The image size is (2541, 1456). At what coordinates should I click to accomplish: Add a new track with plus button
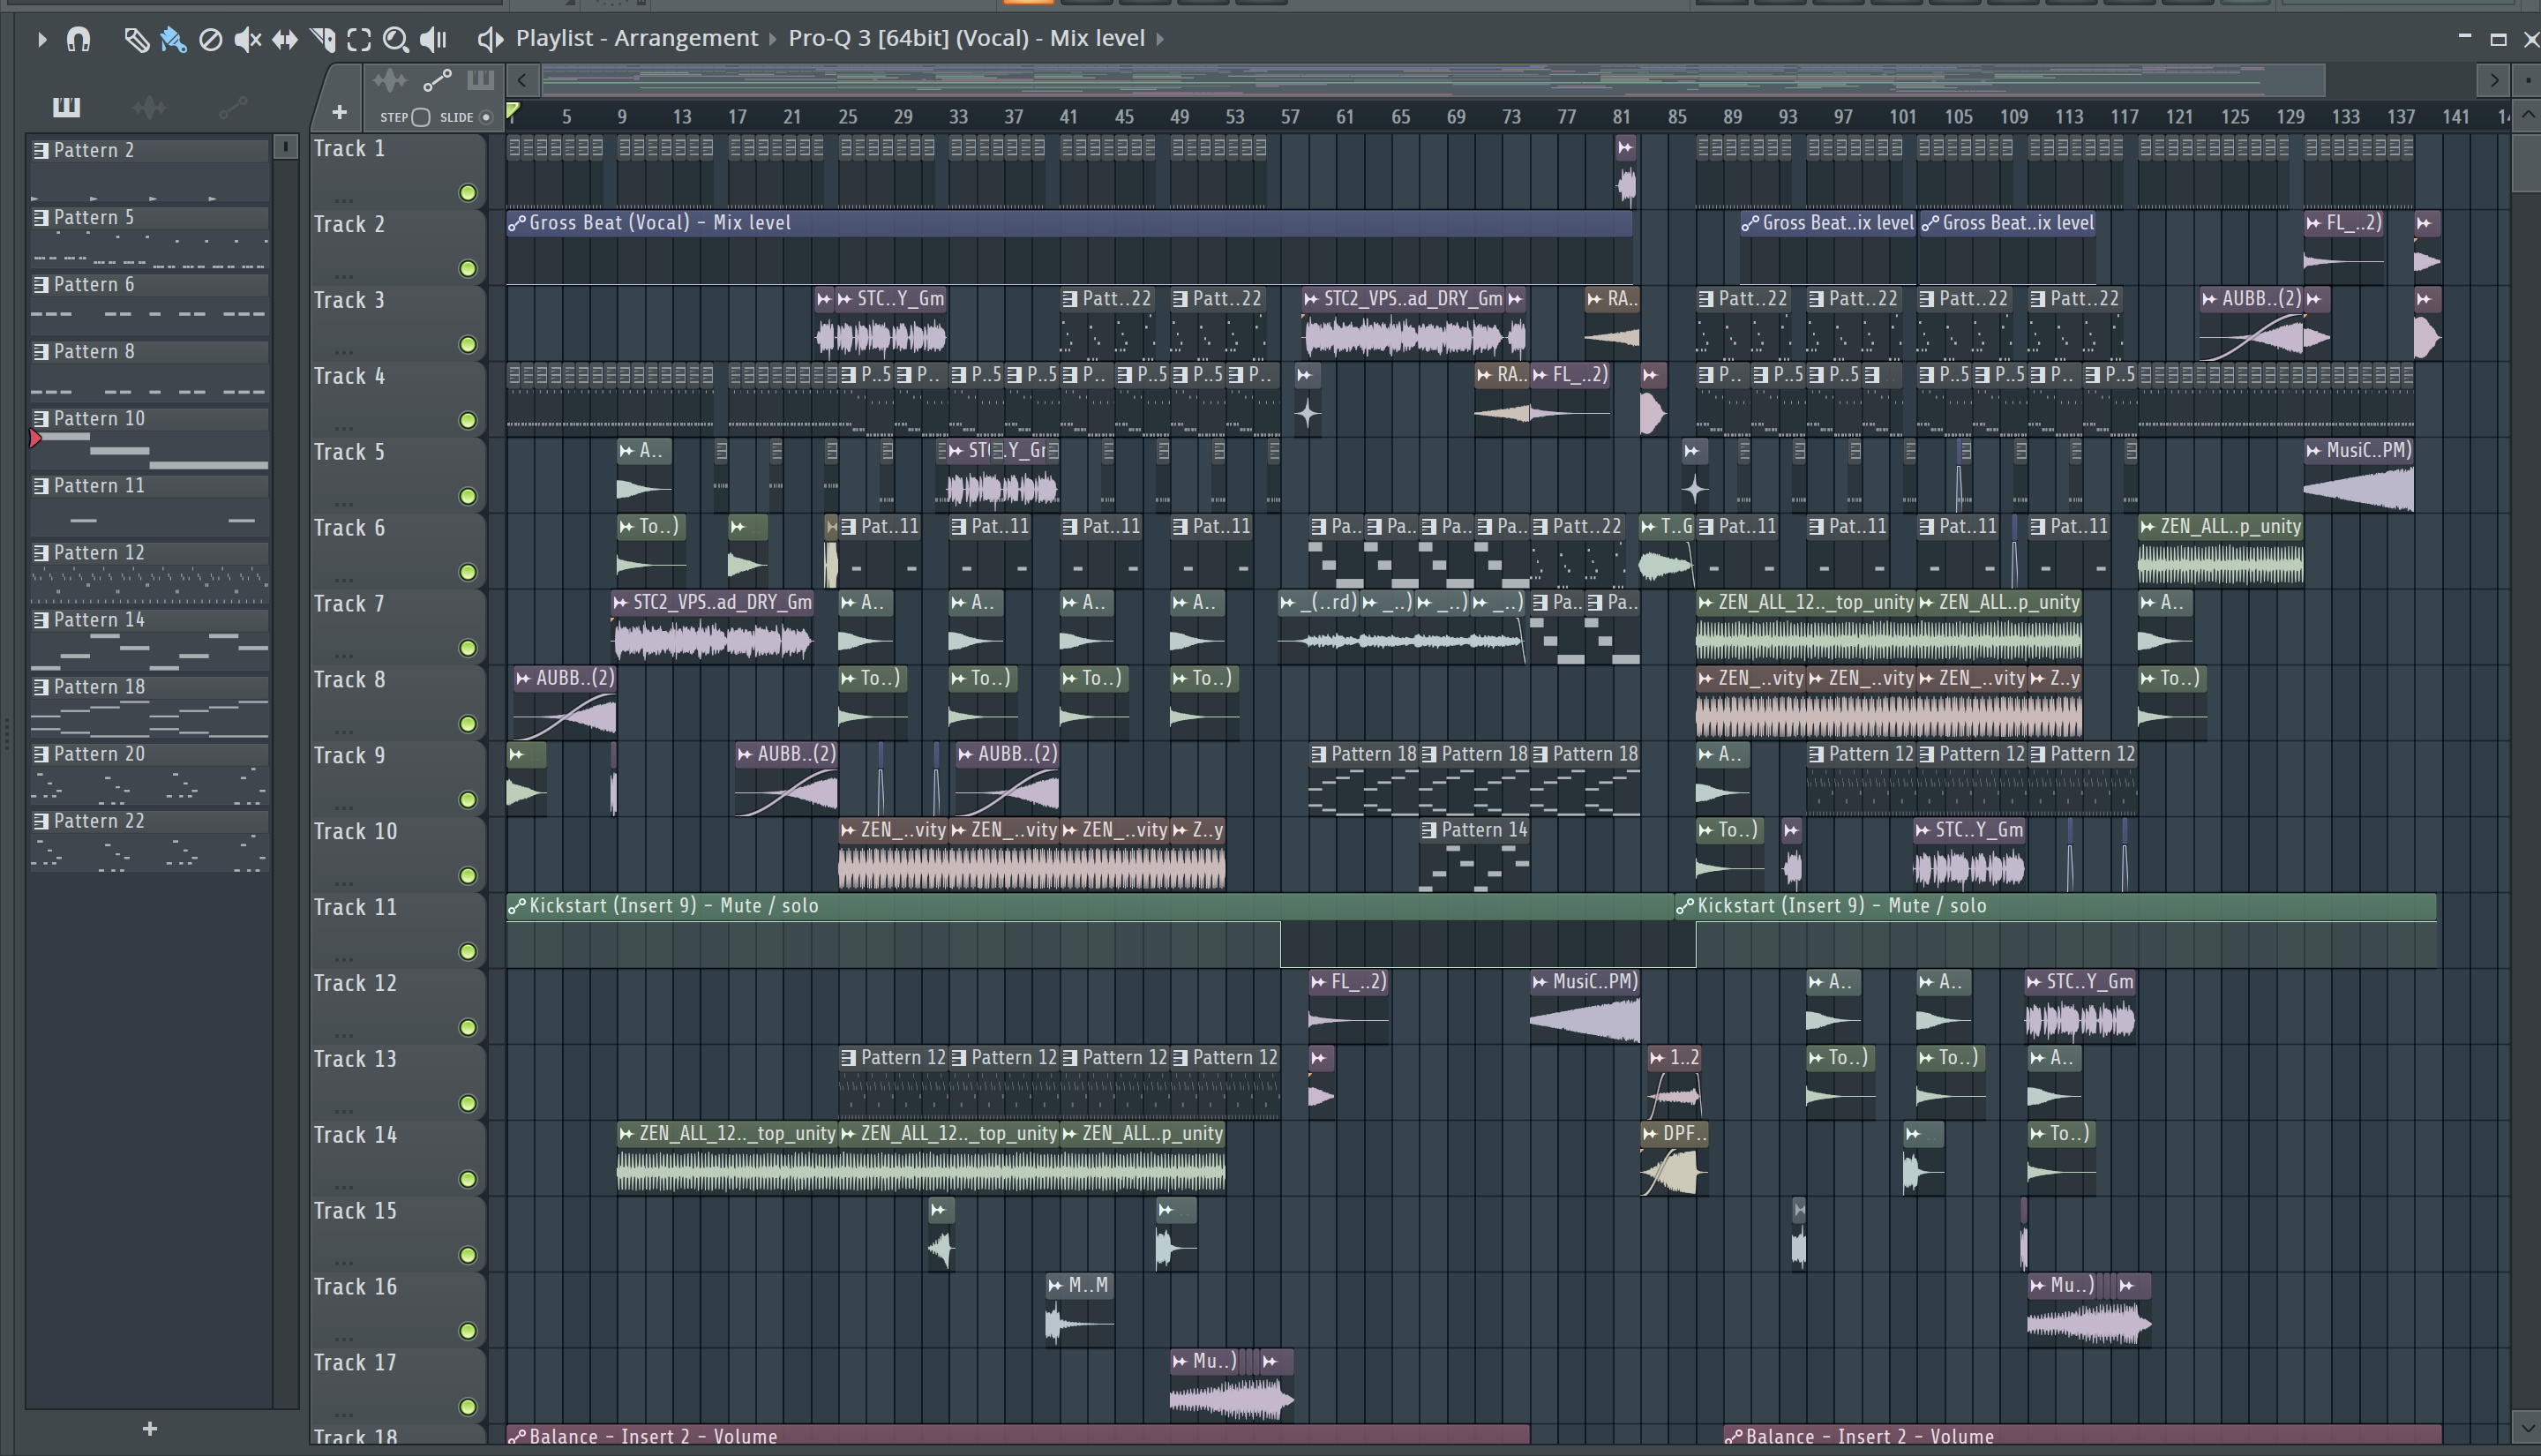pos(339,112)
